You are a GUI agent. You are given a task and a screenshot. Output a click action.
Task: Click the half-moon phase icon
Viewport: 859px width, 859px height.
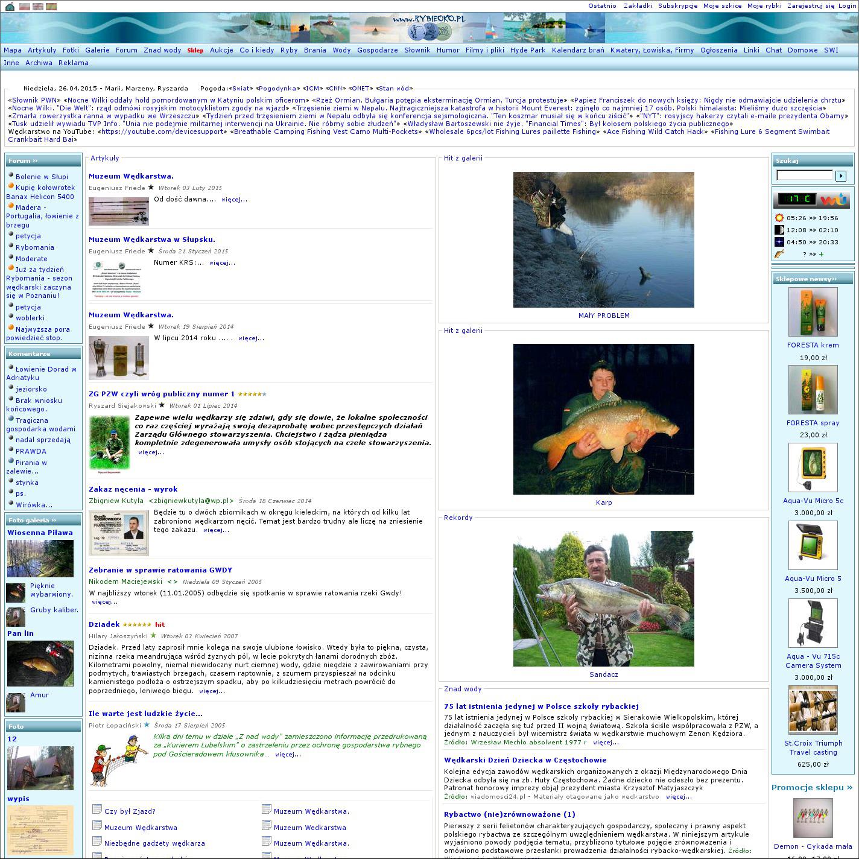pos(779,230)
